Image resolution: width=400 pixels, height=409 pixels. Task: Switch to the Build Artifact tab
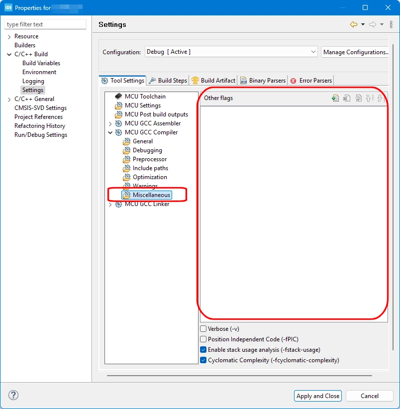tap(213, 80)
